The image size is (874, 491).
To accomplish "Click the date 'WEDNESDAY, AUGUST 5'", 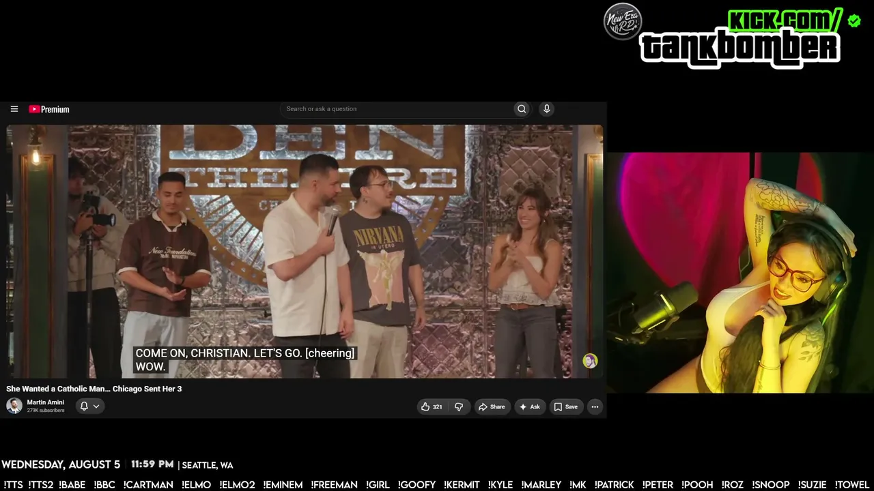I will tap(61, 464).
